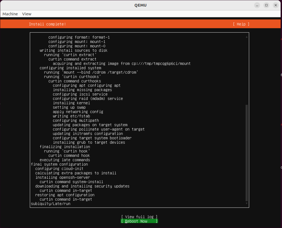Maximize the QEMU window

(x=266, y=5)
